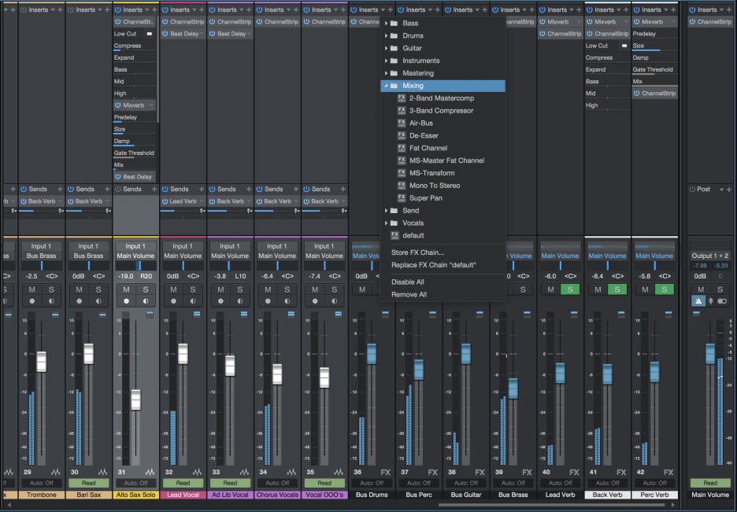Arm record on the Trombone channel
Screen dimensions: 737x512
pyautogui.click(x=32, y=301)
